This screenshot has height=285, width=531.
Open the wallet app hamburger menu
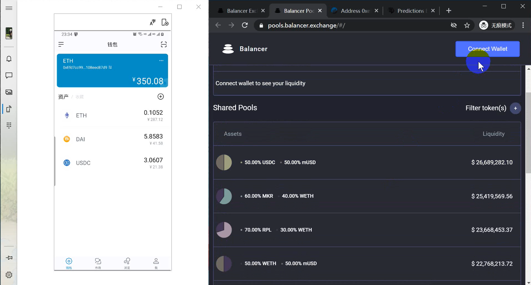(x=61, y=44)
